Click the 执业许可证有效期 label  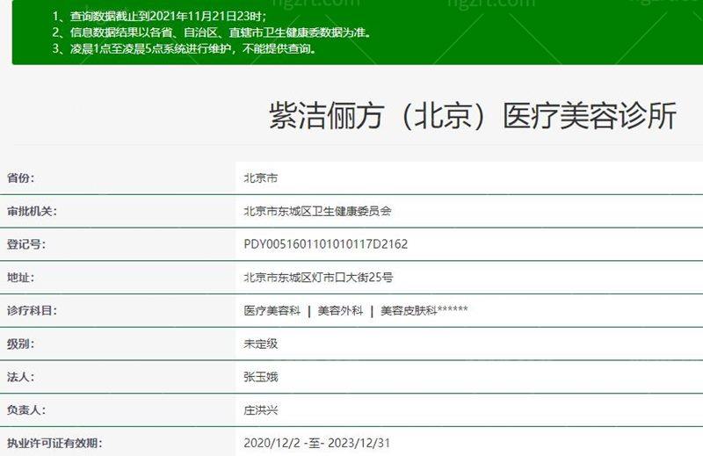[54, 444]
